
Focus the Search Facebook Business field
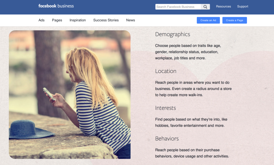click(178, 7)
